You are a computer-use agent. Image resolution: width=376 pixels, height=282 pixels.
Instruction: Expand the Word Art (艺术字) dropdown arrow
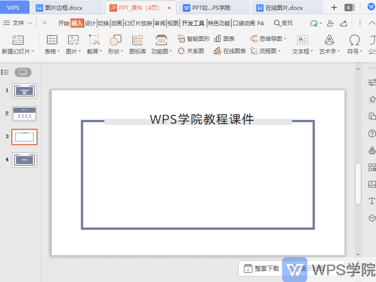338,51
